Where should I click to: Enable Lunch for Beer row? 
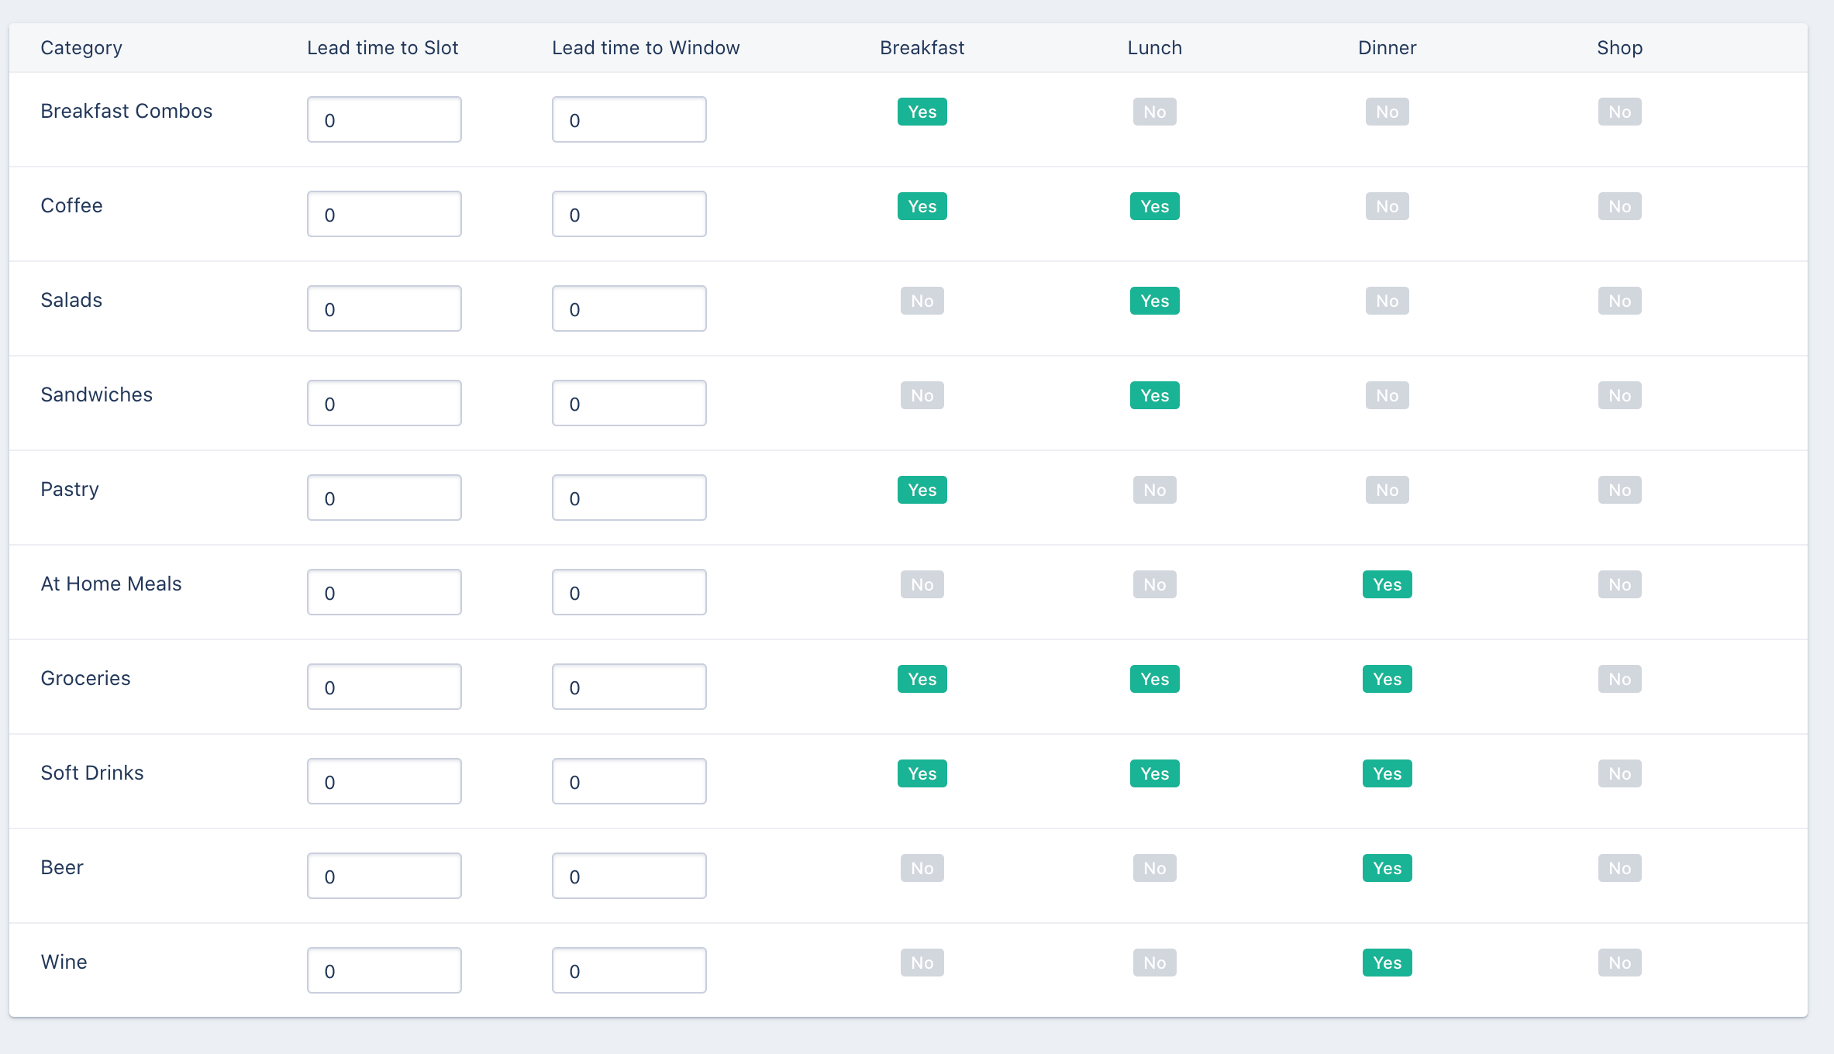tap(1154, 868)
